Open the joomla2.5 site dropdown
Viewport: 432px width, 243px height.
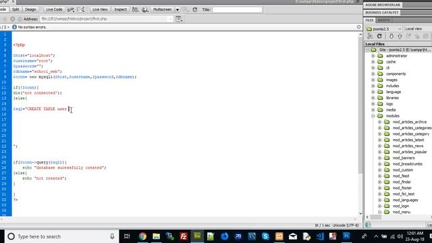[x=384, y=28]
